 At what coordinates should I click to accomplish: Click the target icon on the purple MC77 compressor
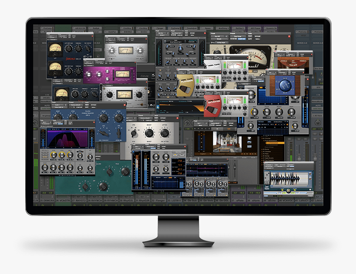[x=136, y=62]
